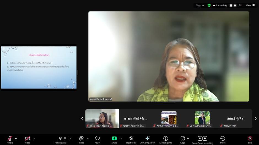259x145 pixels.
Task: Open the More options menu
Action: [223, 140]
